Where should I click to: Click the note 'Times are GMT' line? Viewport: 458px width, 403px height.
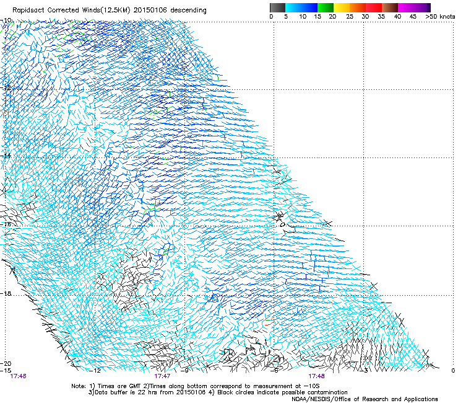pos(196,386)
